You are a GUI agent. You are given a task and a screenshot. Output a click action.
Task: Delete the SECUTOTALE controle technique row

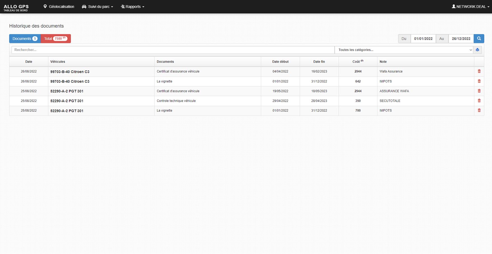click(479, 101)
